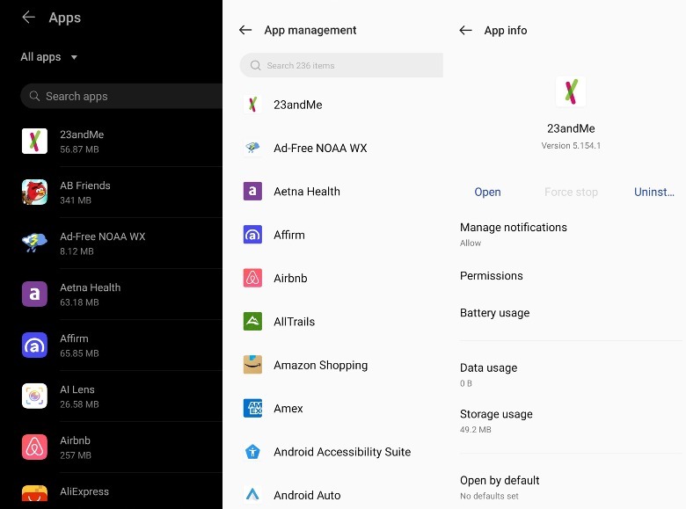Click the magnifier icon in Search apps
Screen dimensions: 686x509
34,96
